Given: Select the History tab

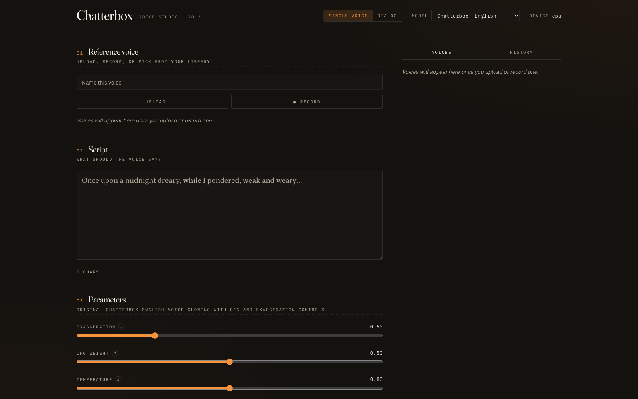Looking at the screenshot, I should coord(522,53).
